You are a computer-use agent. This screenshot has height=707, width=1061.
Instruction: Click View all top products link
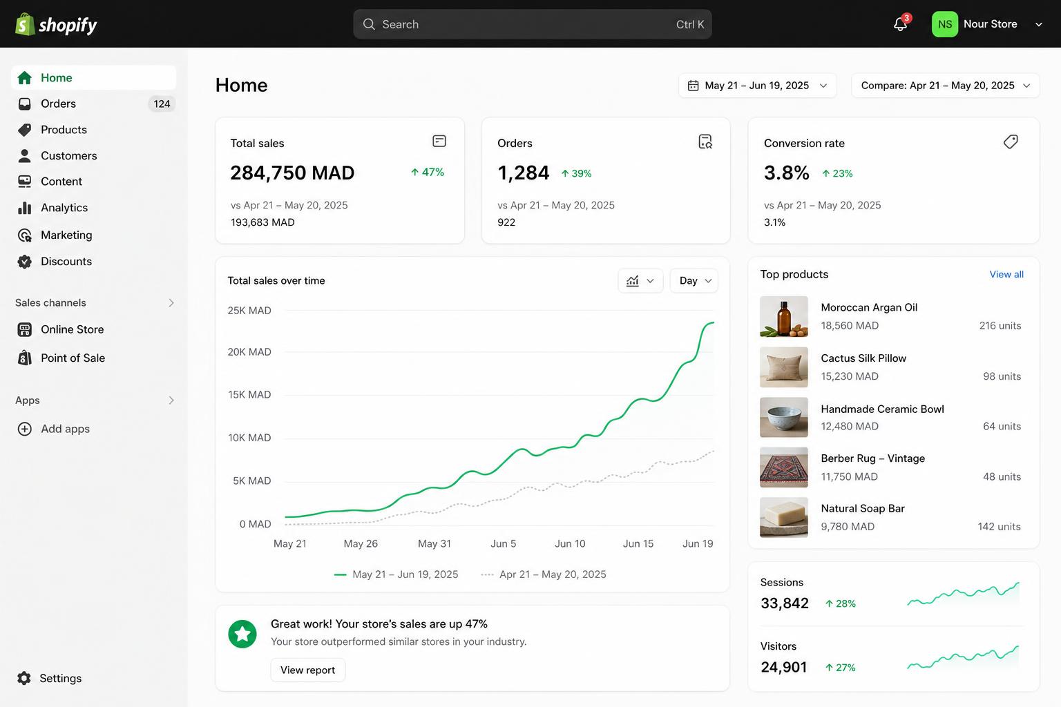[1006, 274]
